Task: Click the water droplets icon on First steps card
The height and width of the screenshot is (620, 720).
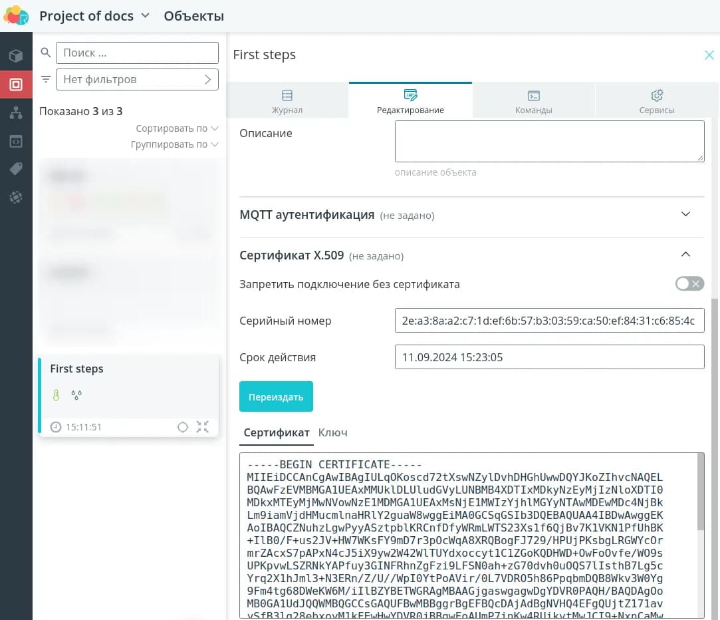Action: pyautogui.click(x=76, y=395)
